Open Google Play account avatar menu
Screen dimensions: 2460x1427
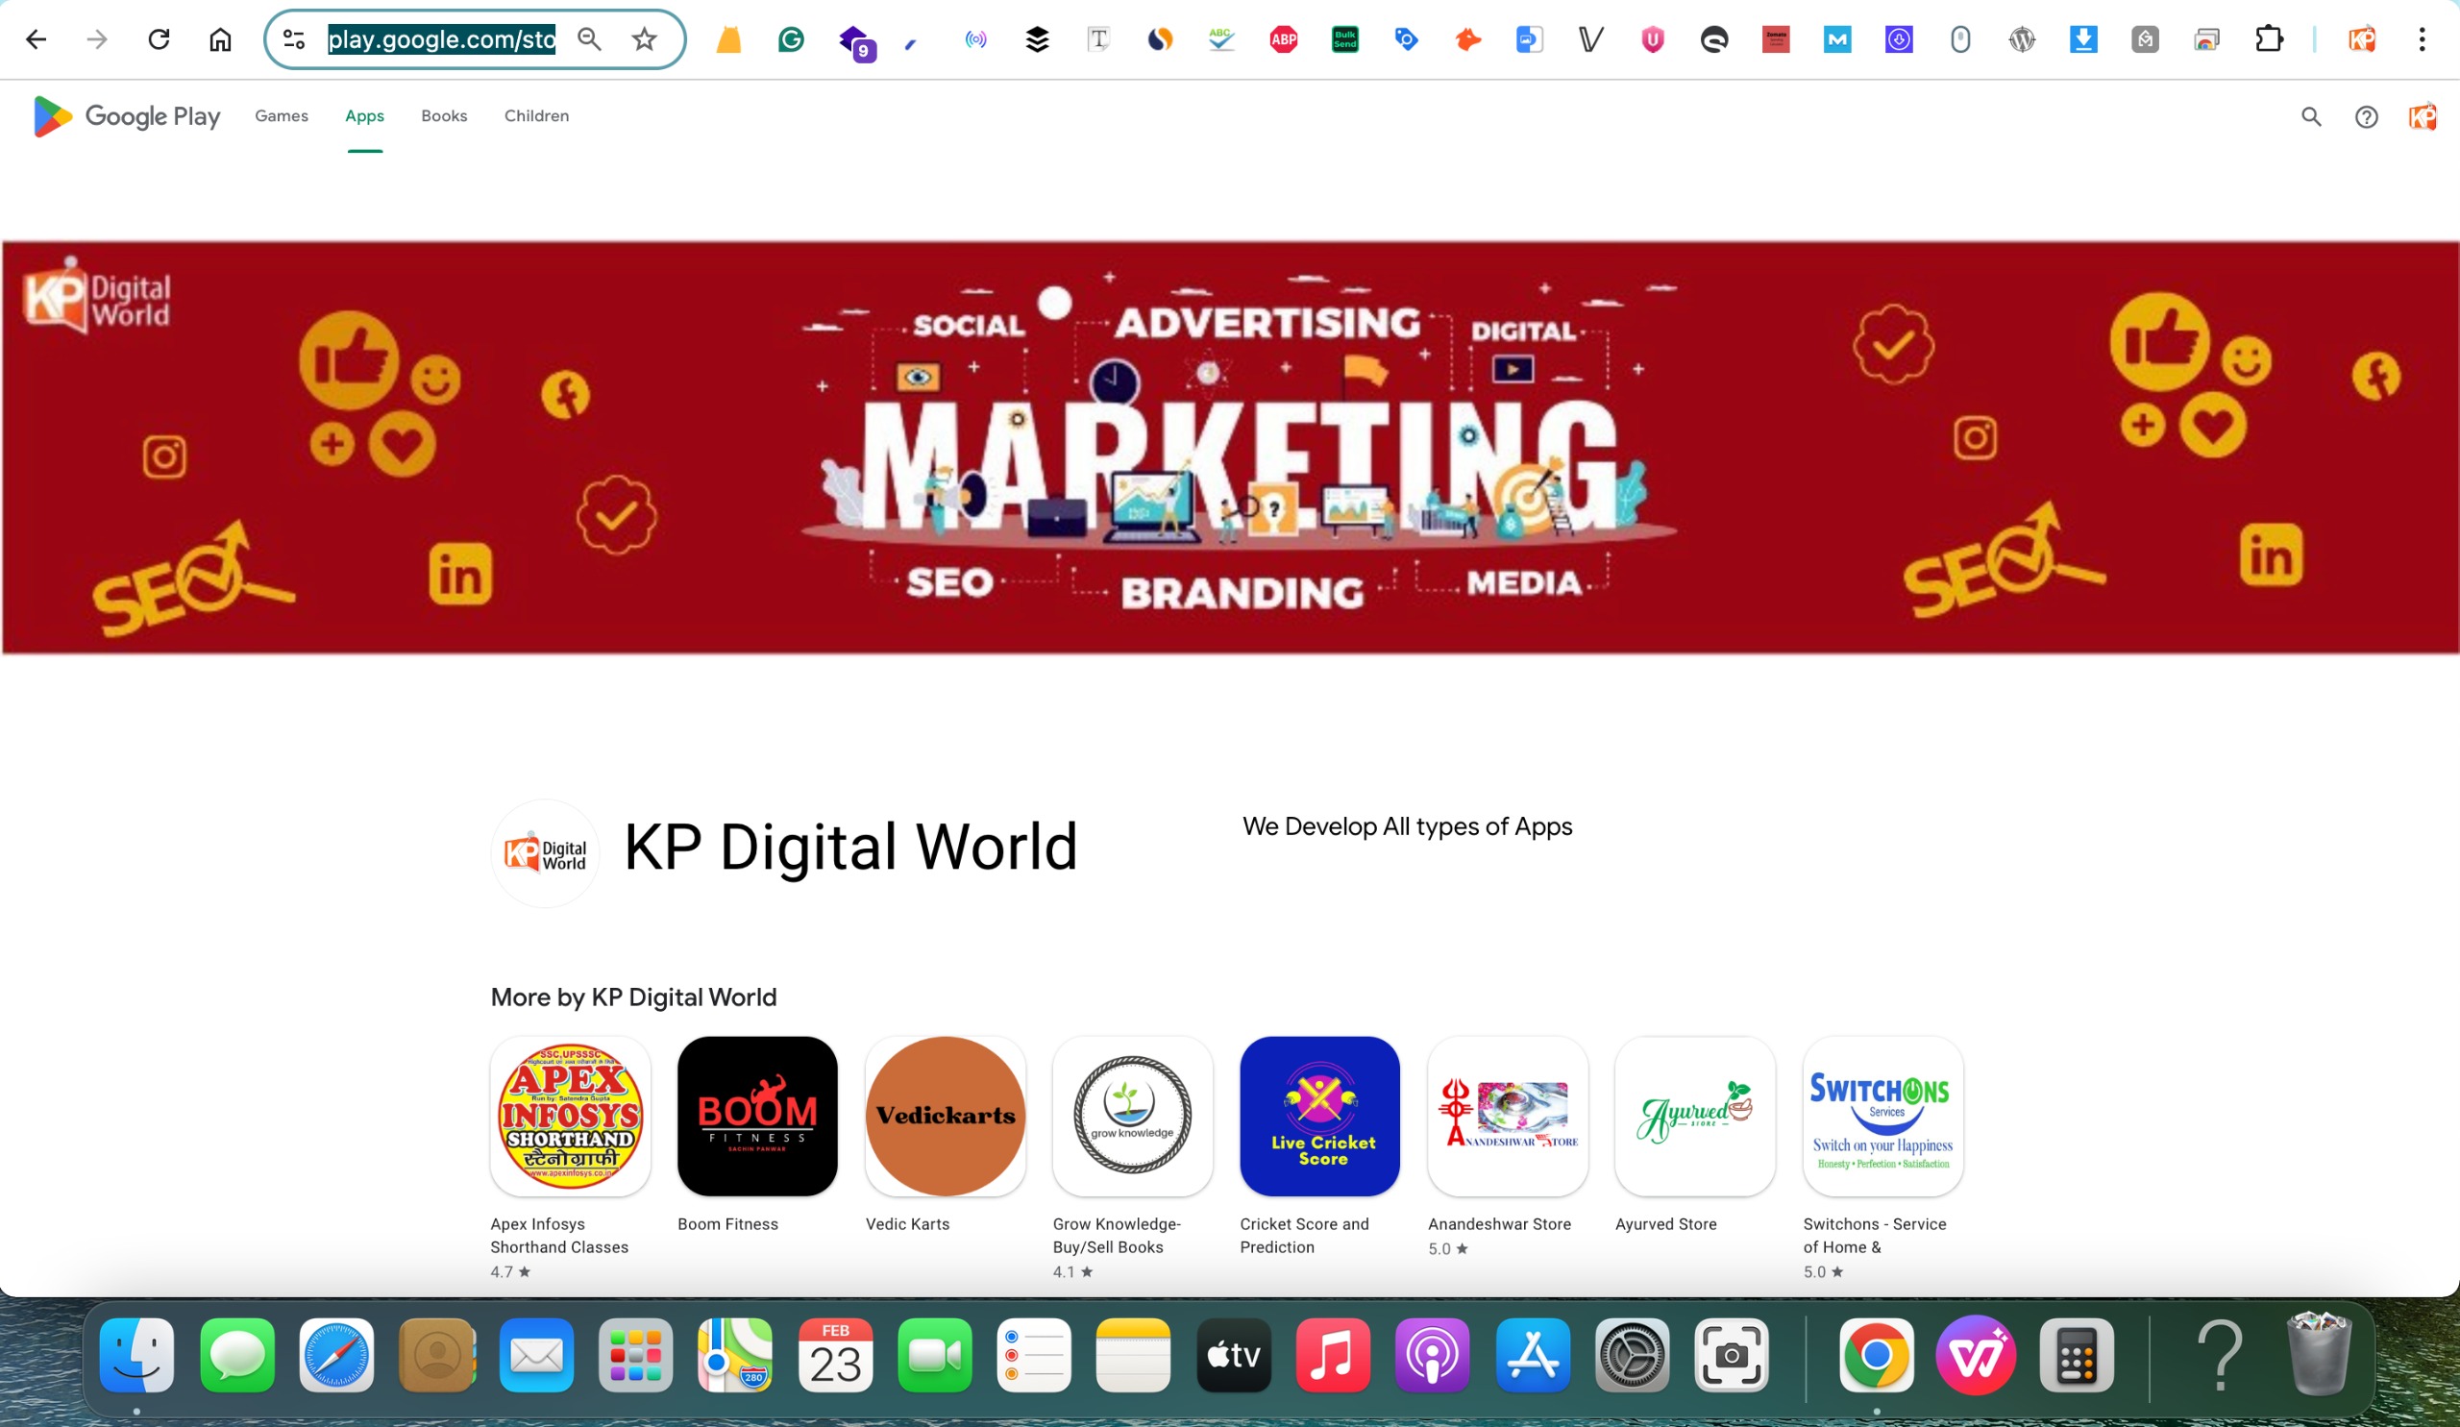[x=2422, y=117]
